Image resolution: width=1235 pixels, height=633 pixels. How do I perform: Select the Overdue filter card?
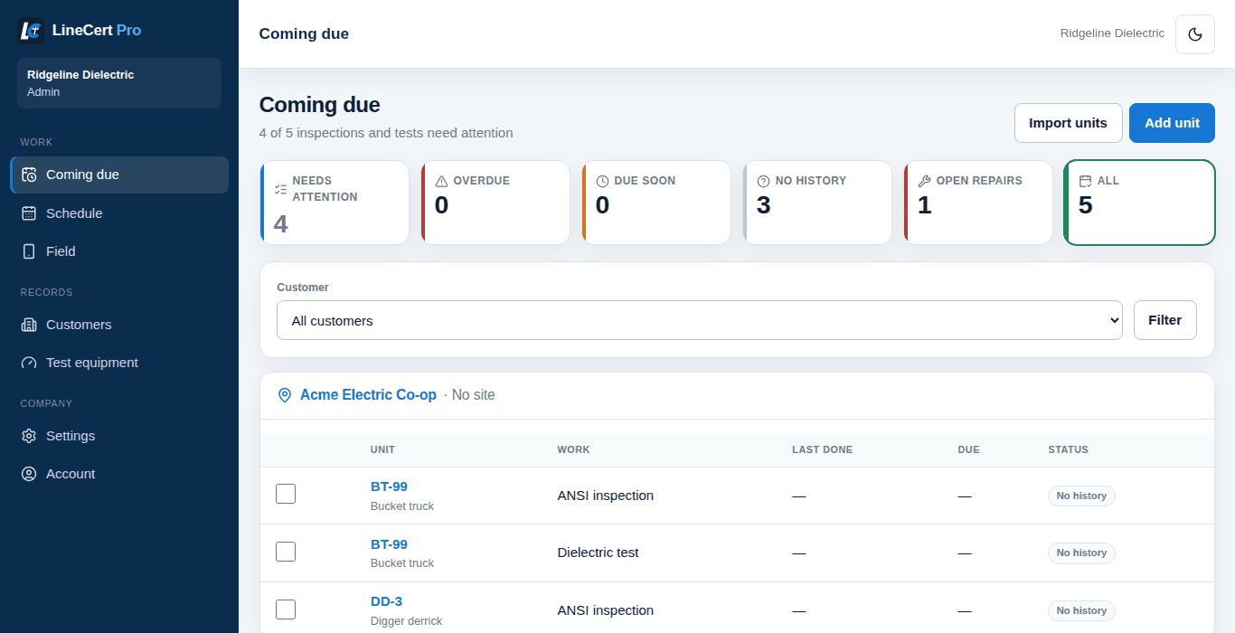pos(495,203)
